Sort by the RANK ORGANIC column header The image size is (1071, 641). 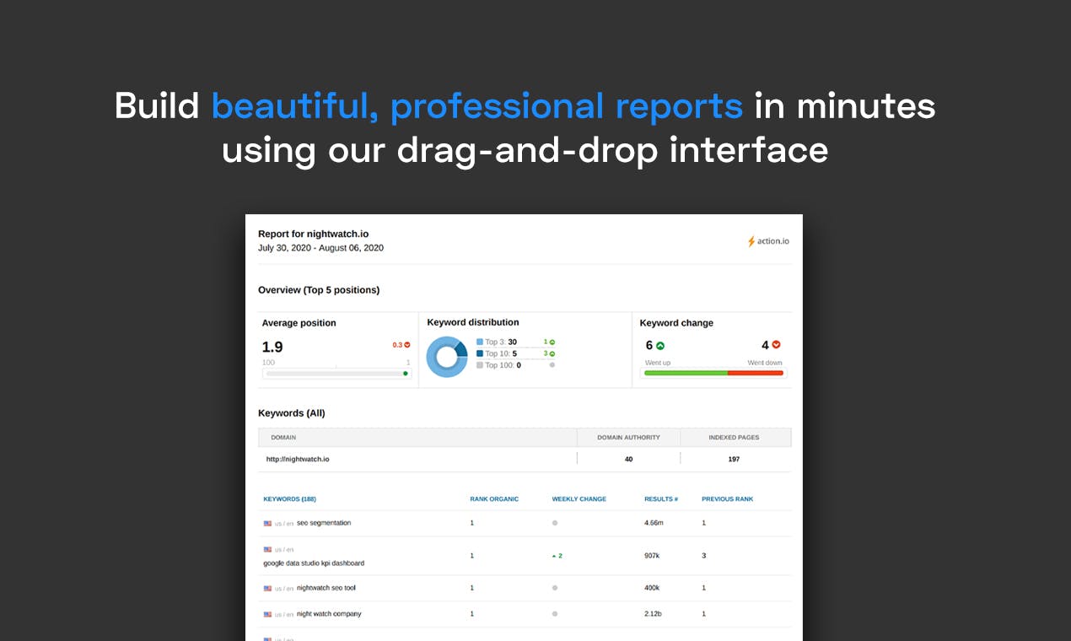pos(494,499)
